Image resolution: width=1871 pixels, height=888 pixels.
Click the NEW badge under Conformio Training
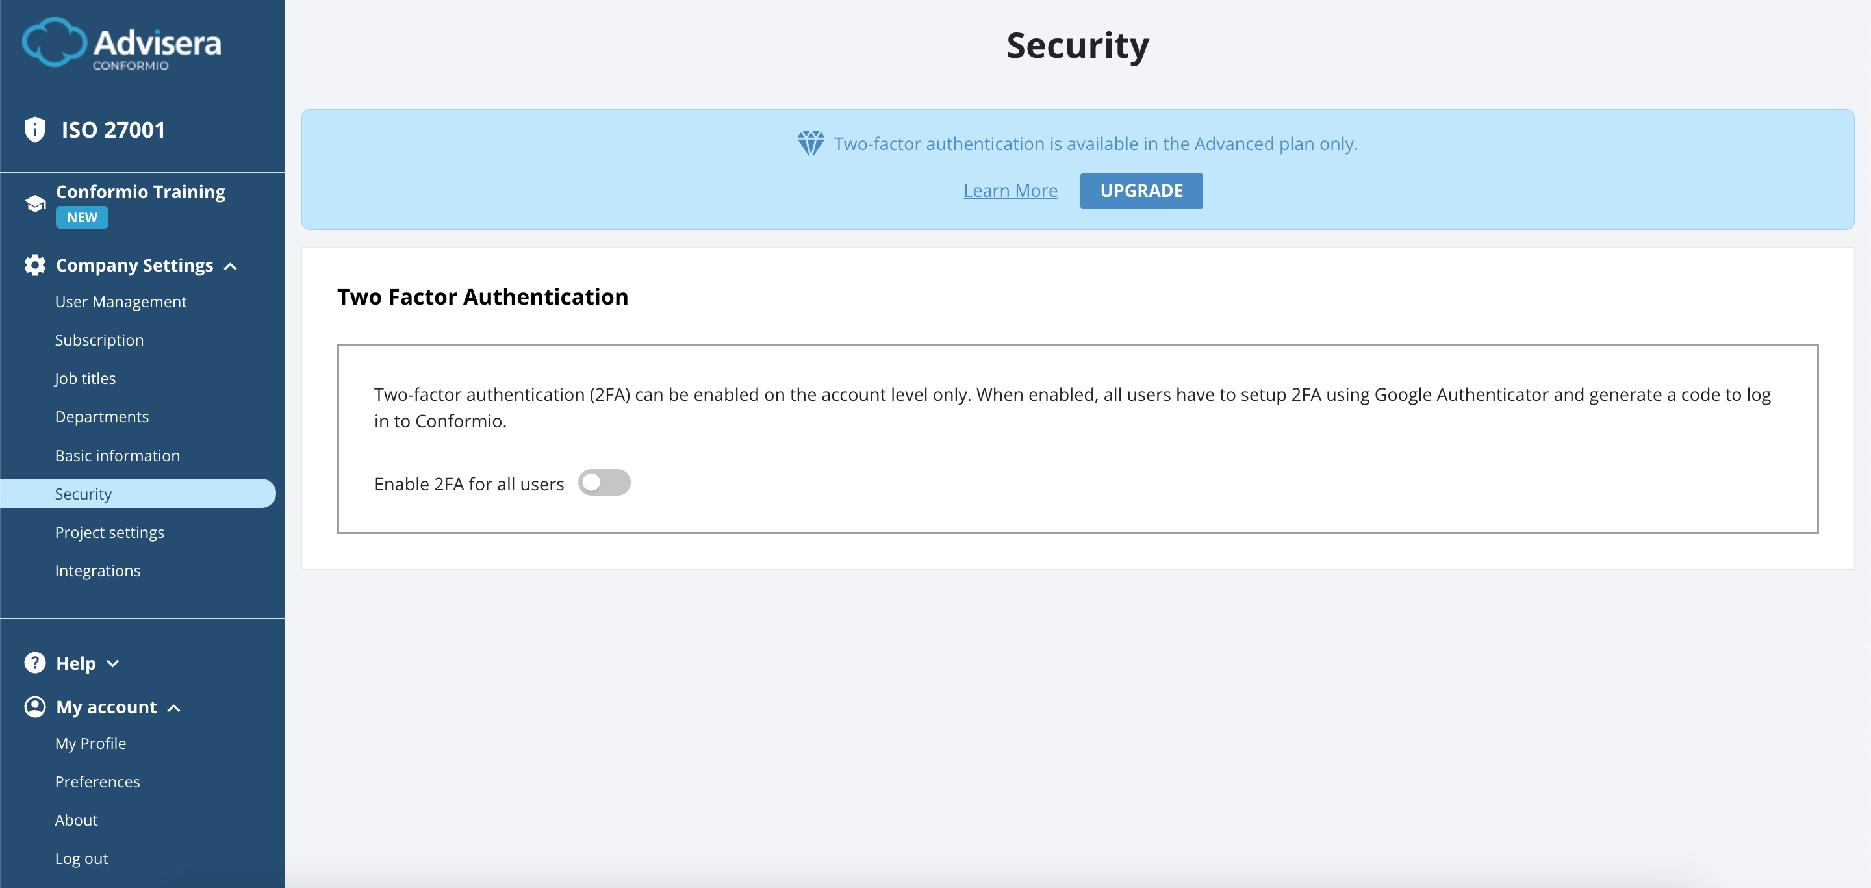(81, 216)
